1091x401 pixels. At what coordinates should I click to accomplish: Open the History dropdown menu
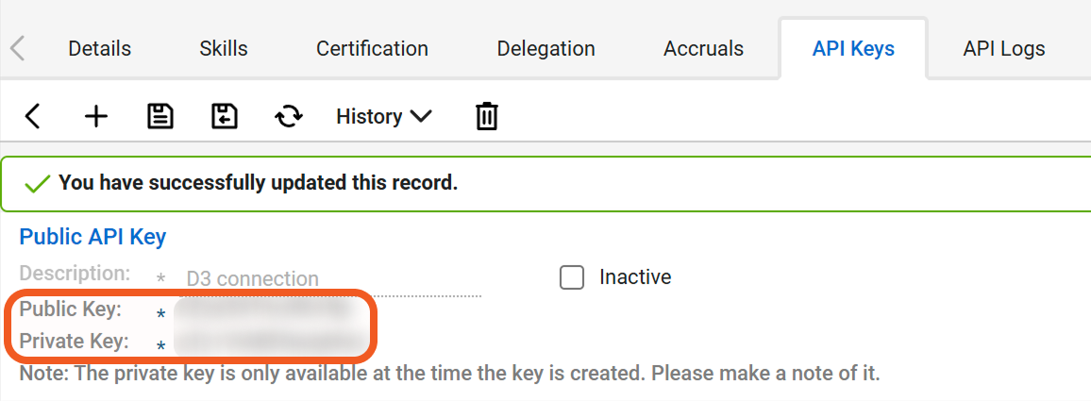[x=383, y=116]
